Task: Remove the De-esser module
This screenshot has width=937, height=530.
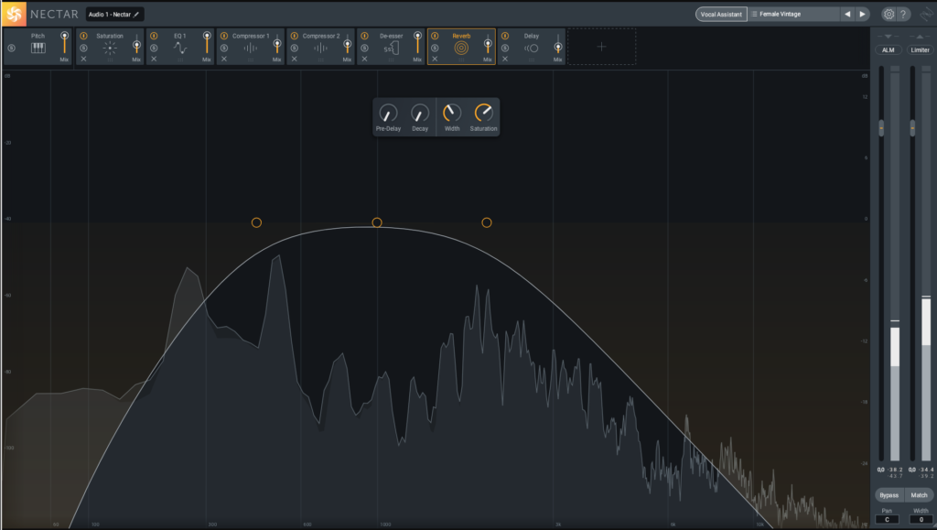Action: 364,59
